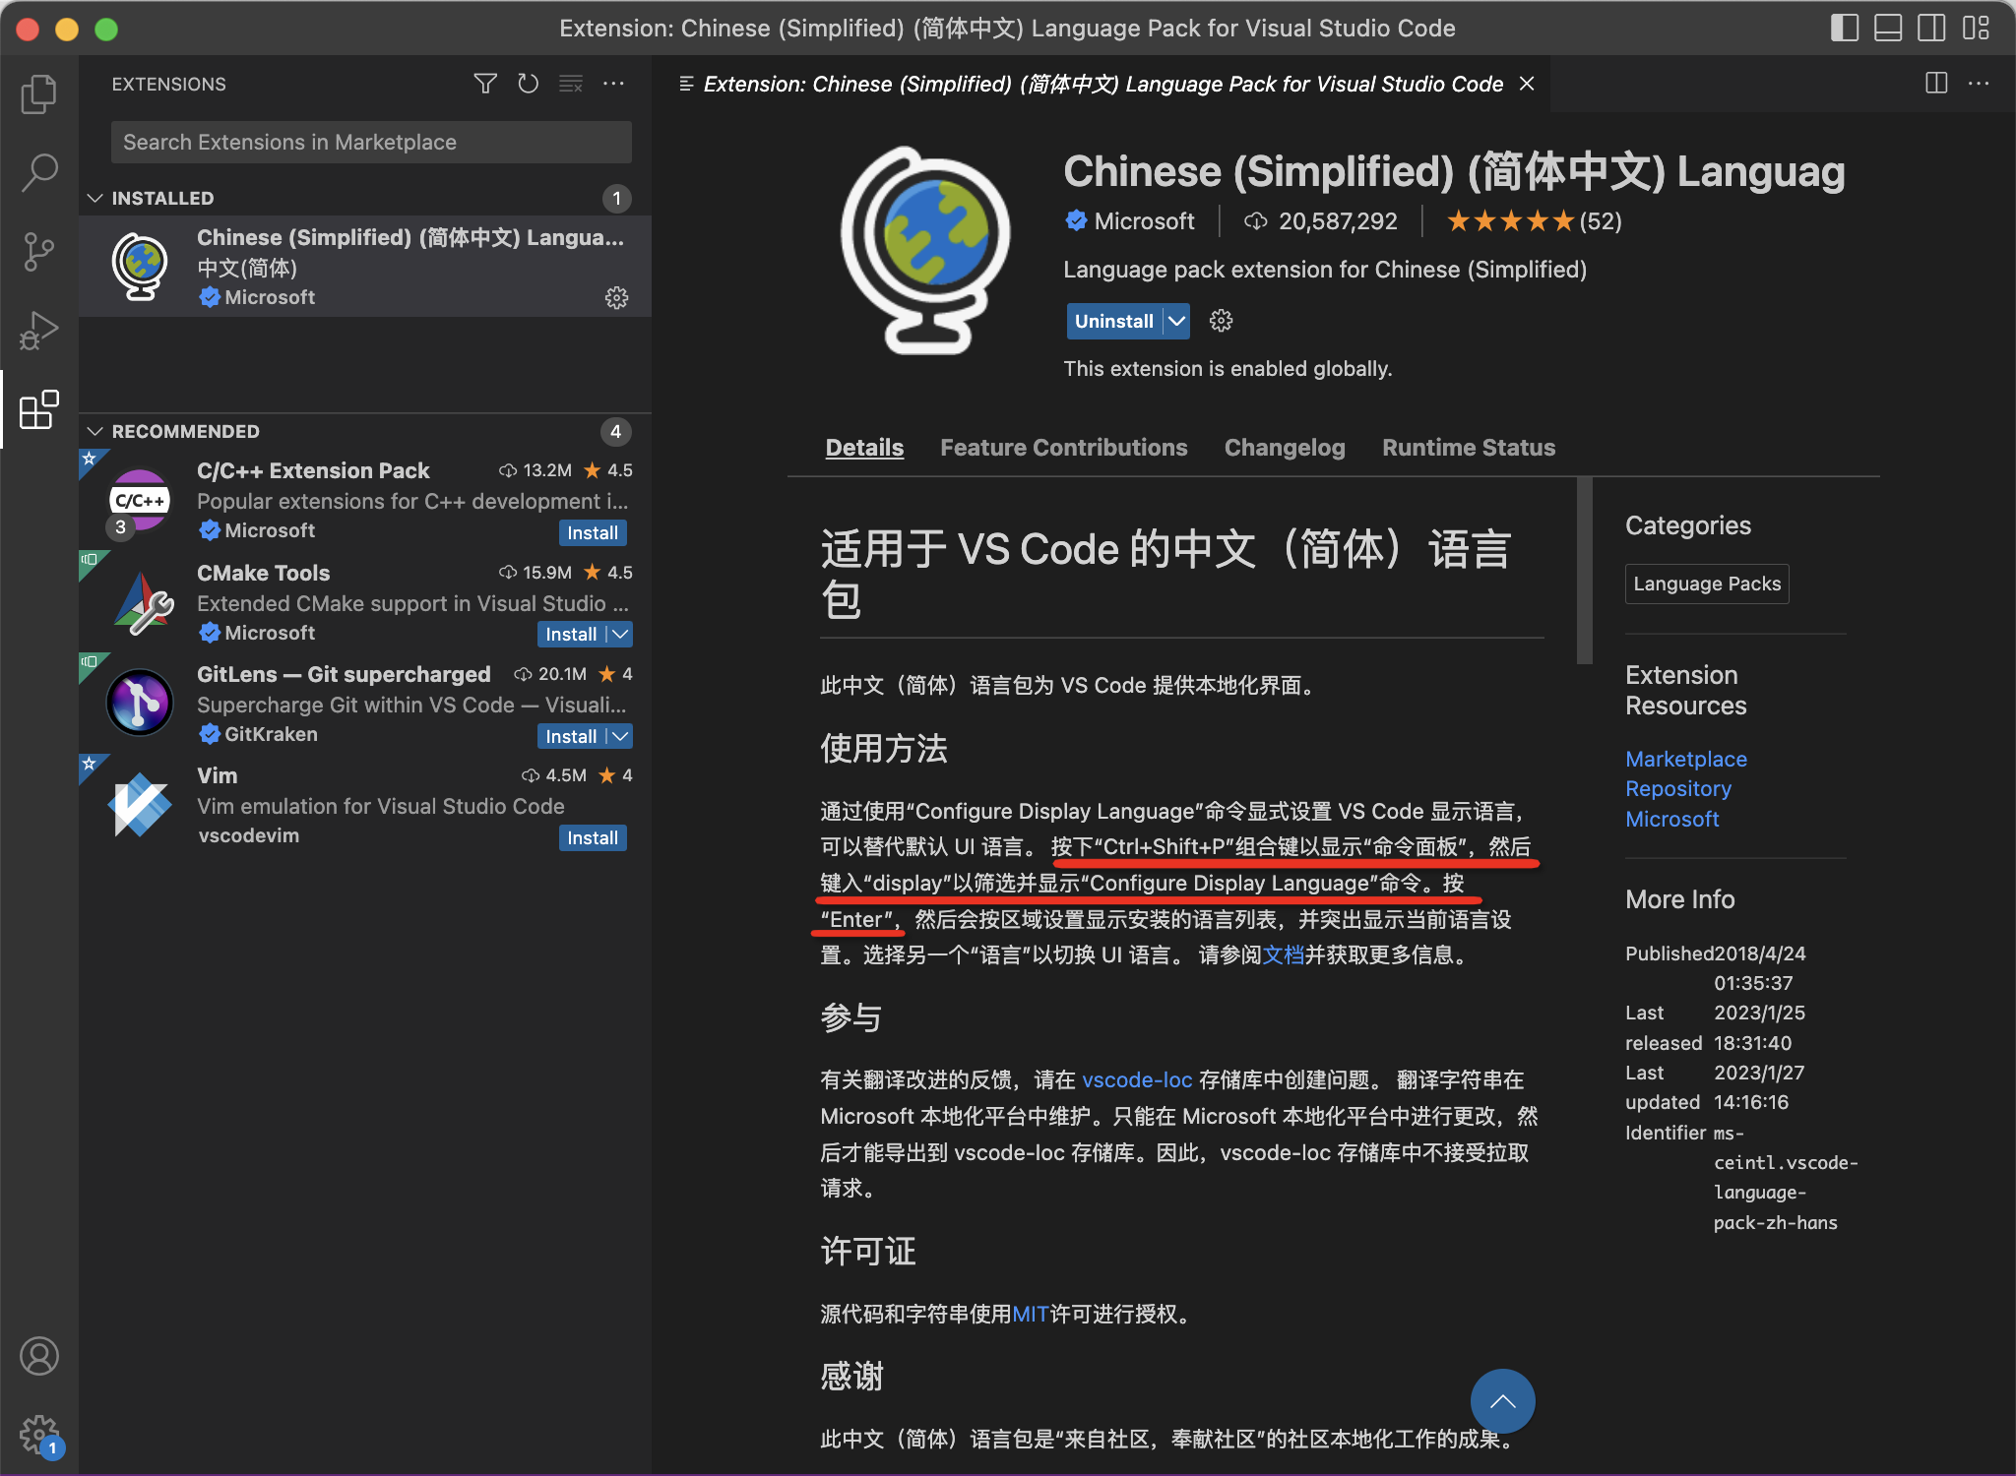Click the RECOMMENDED count badge 4
The width and height of the screenshot is (2016, 1476).
(x=616, y=431)
